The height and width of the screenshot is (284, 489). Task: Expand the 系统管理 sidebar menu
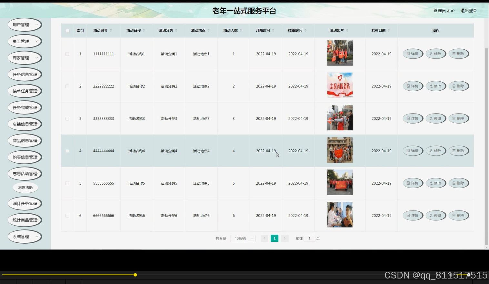[25, 237]
